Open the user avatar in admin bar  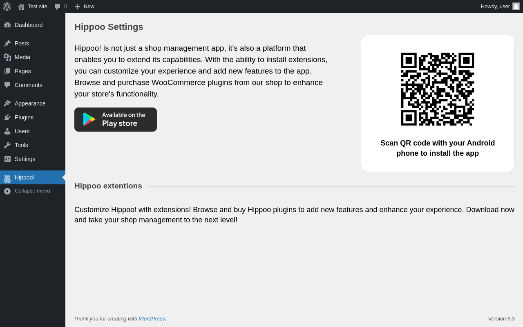point(516,6)
